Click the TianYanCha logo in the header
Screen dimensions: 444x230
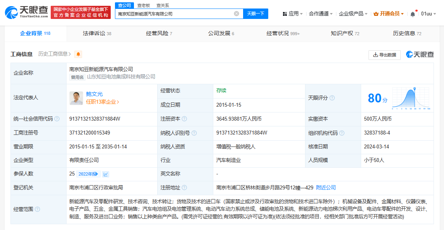26,12
